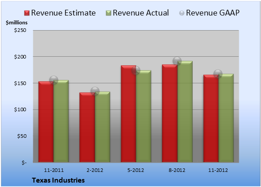
Task: Click the 5-2012 category label
Action: pos(136,170)
